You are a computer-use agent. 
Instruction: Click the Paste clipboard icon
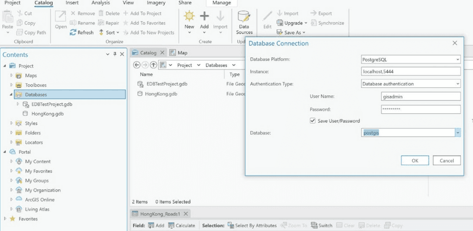tap(8, 17)
